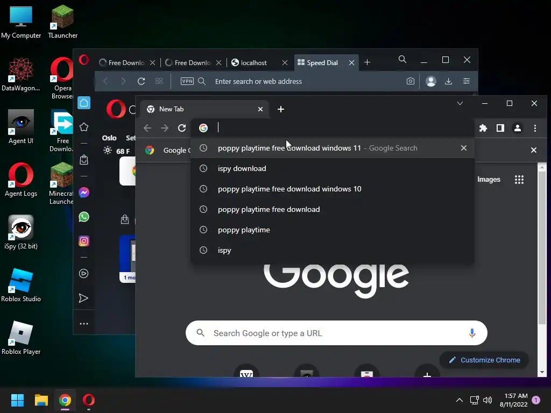Viewport: 551px width, 413px height.
Task: Open Chrome profile avatar
Action: (x=517, y=128)
